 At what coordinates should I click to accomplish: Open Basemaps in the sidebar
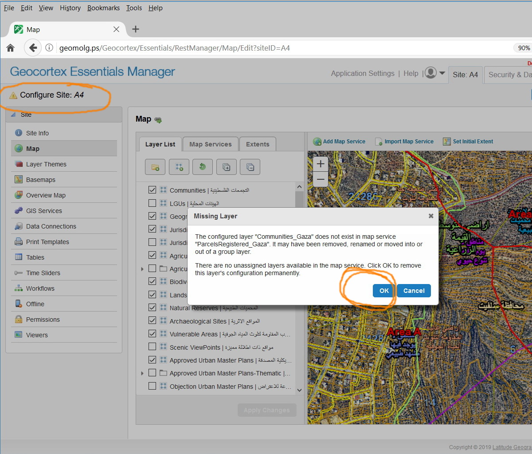[x=64, y=180]
